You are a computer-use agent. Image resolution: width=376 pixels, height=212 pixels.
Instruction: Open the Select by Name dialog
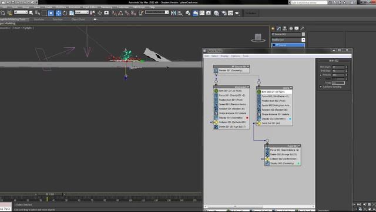pos(38,13)
